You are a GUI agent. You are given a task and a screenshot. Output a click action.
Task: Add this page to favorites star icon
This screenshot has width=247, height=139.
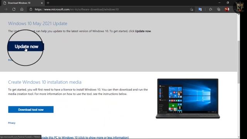coord(191,9)
